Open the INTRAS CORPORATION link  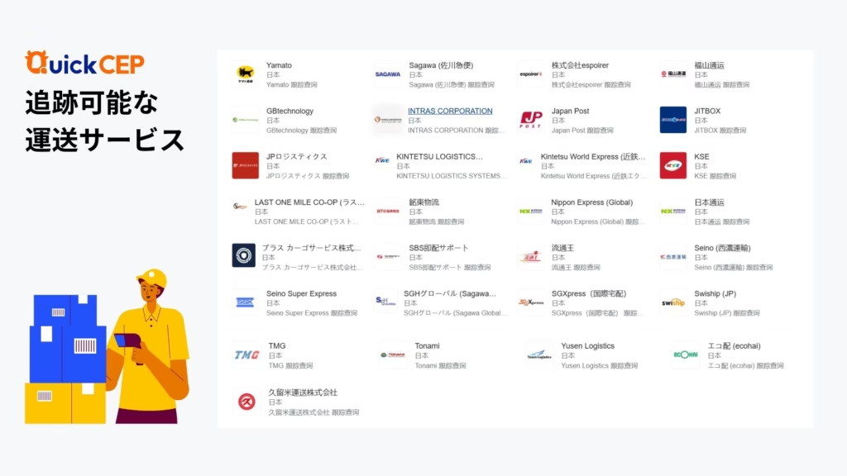(x=450, y=111)
